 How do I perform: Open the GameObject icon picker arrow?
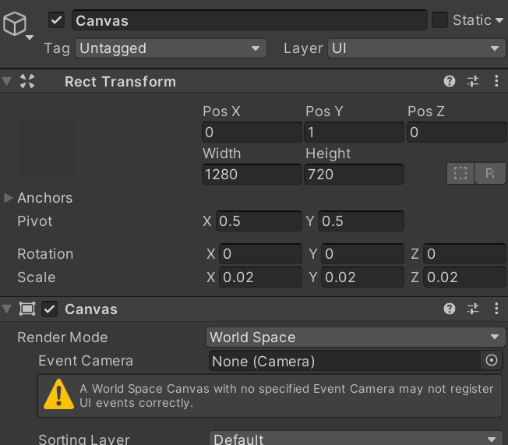(30, 37)
